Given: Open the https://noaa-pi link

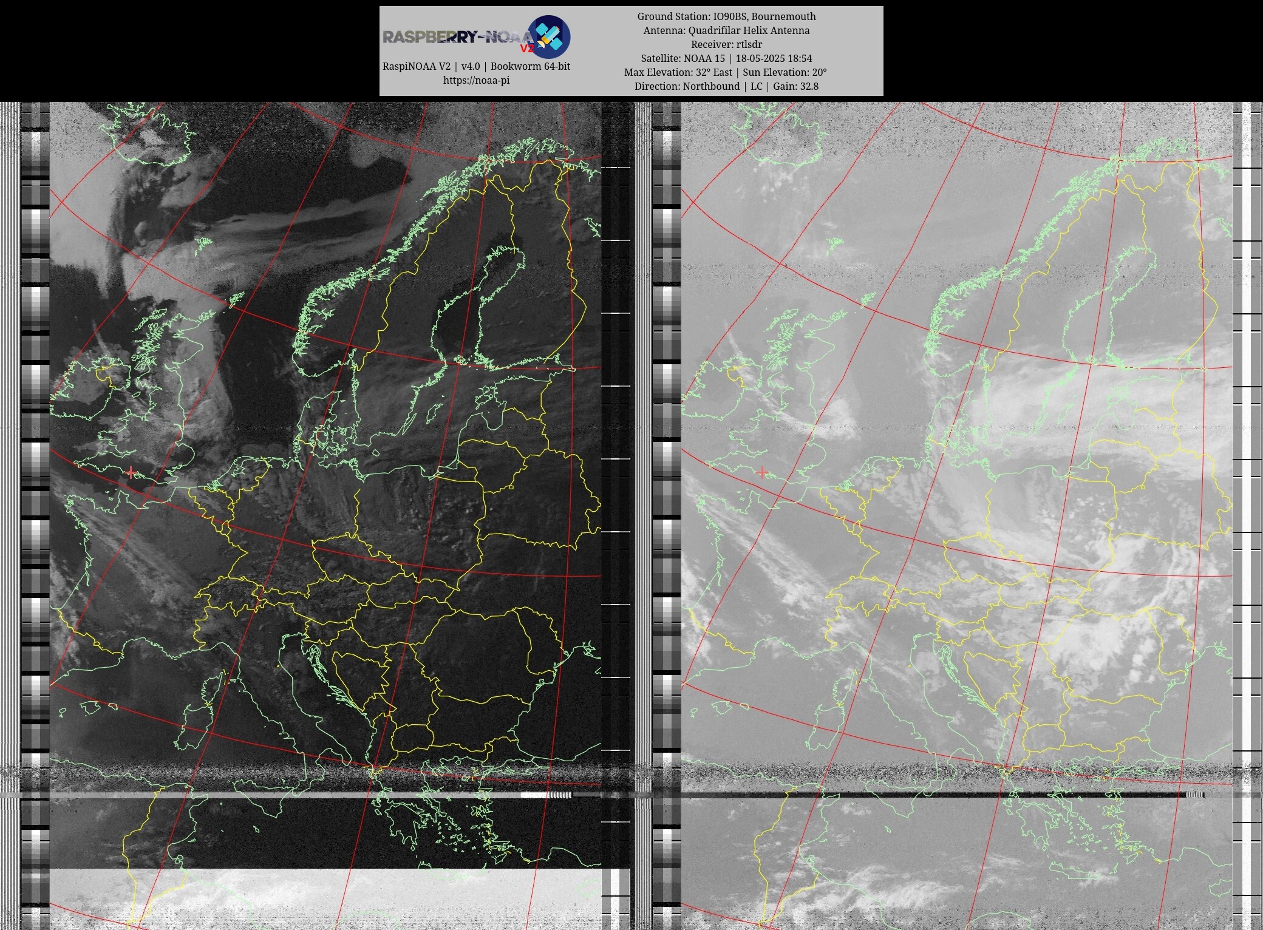Looking at the screenshot, I should coord(476,80).
